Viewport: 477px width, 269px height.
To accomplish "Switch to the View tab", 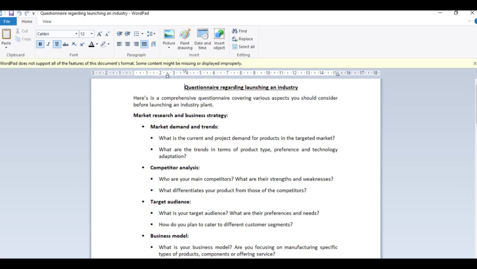I will click(47, 22).
